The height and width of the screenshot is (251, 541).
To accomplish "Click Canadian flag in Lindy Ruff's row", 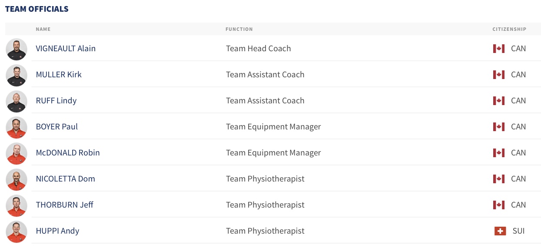I will tap(498, 101).
